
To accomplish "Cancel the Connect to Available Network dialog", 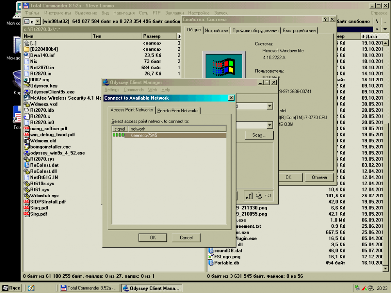I will click(186, 238).
